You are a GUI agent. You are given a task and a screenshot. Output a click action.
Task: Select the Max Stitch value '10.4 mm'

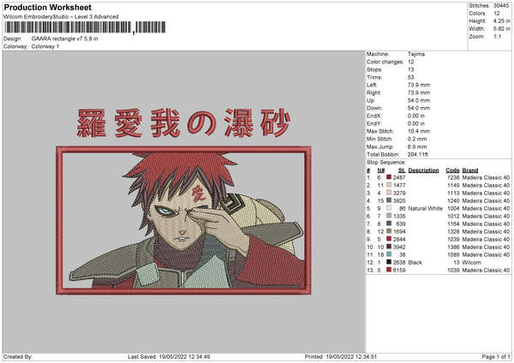pyautogui.click(x=419, y=131)
